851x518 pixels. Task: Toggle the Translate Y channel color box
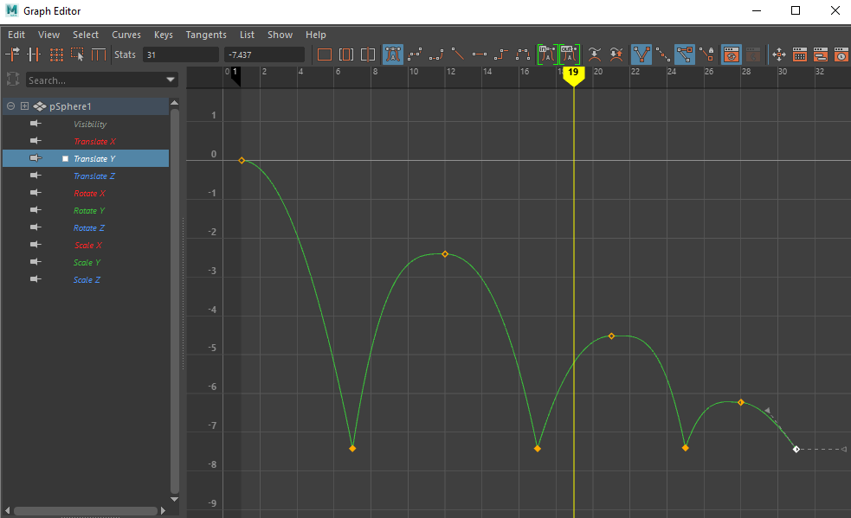click(x=65, y=159)
